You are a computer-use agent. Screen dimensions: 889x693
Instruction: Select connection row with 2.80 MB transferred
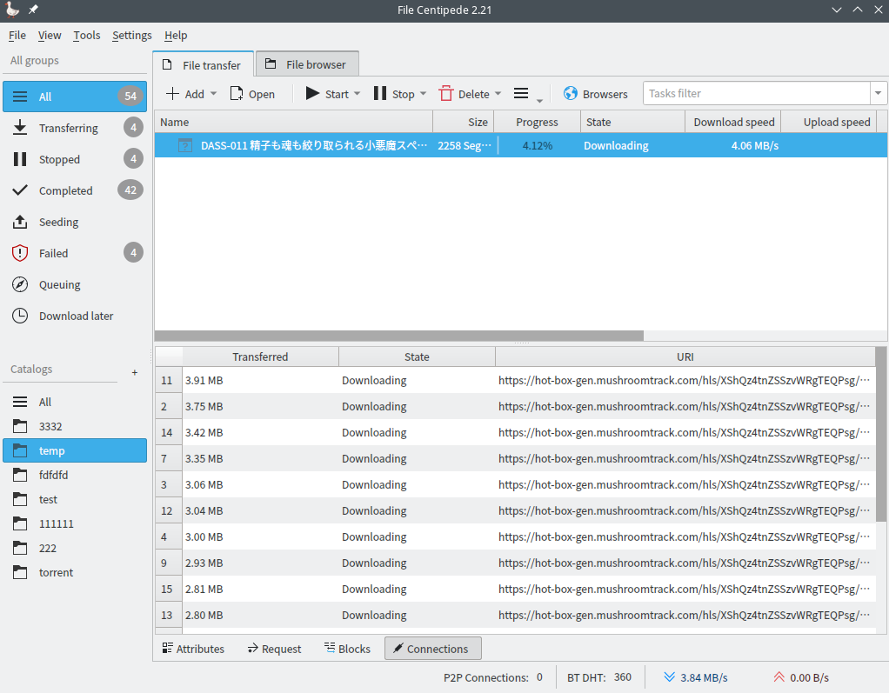tap(515, 615)
